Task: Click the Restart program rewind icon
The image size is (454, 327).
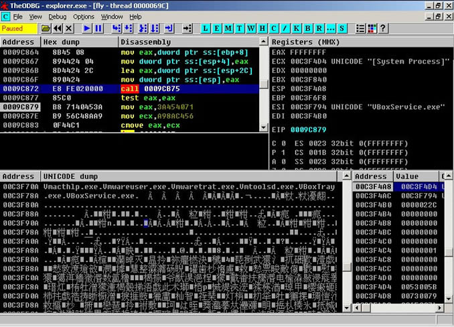Action: point(58,29)
